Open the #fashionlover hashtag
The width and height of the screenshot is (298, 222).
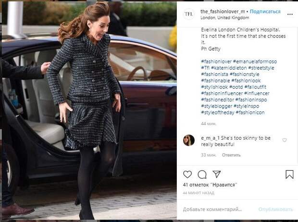pyautogui.click(x=216, y=62)
